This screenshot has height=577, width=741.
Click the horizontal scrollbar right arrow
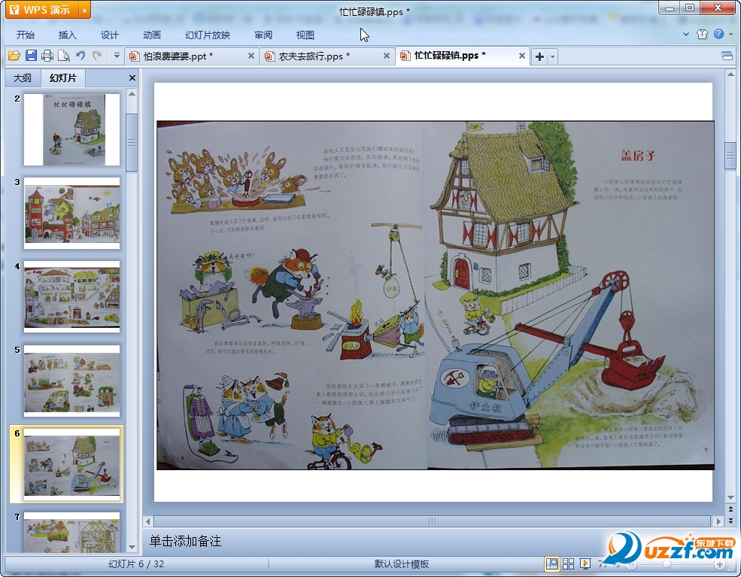click(718, 521)
